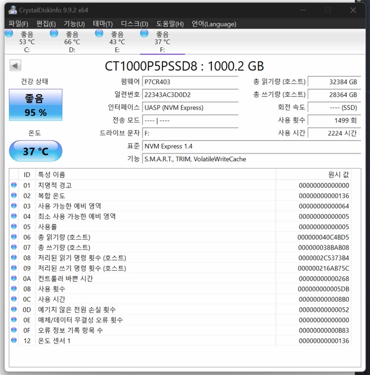Viewport: 370px width, 375px height.
Task: Click the firmware field P7CR403
Action: tap(190, 82)
